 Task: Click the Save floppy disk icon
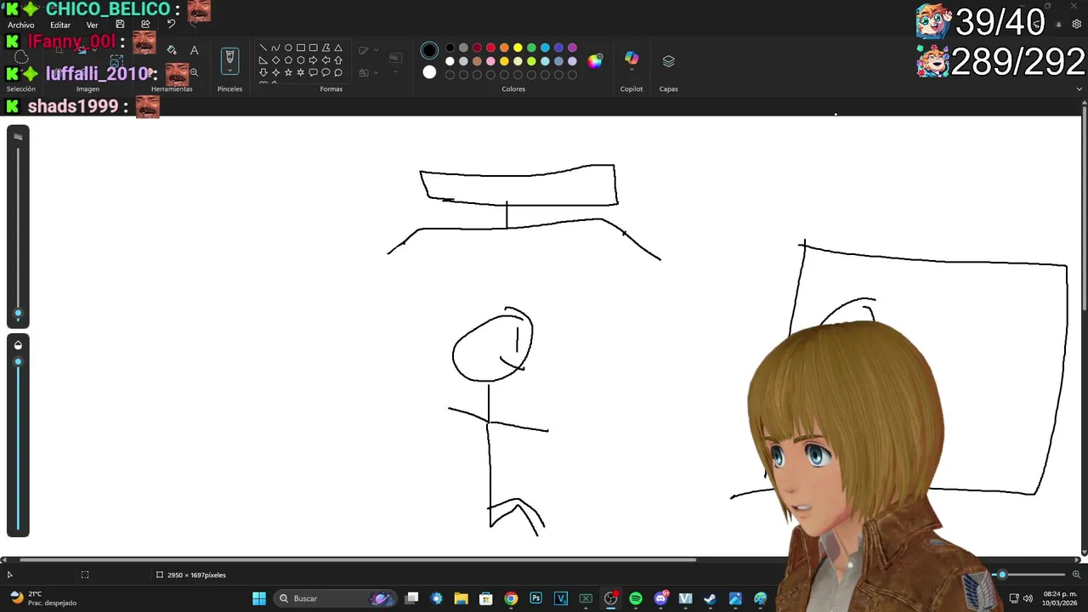pyautogui.click(x=120, y=25)
